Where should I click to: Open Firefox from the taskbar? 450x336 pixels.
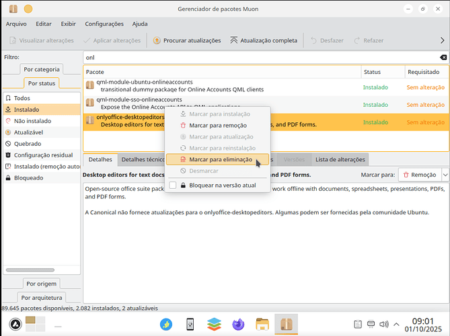click(238, 325)
